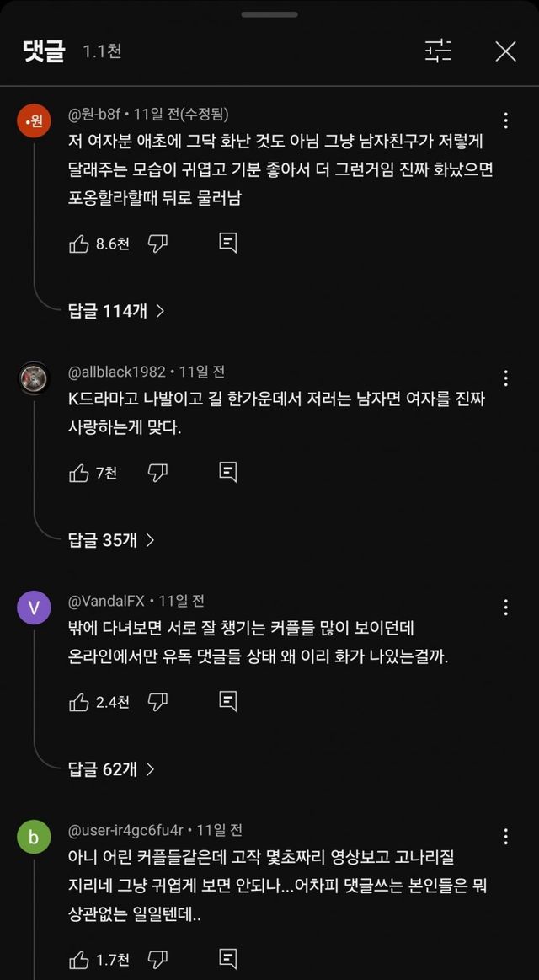Viewport: 539px width, 980px height.
Task: Tap the @VandalFX purple profile avatar
Action: point(34,608)
